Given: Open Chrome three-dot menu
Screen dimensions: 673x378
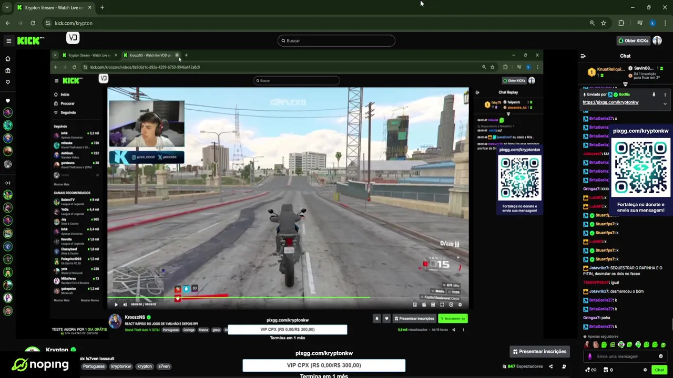Looking at the screenshot, I should point(666,23).
